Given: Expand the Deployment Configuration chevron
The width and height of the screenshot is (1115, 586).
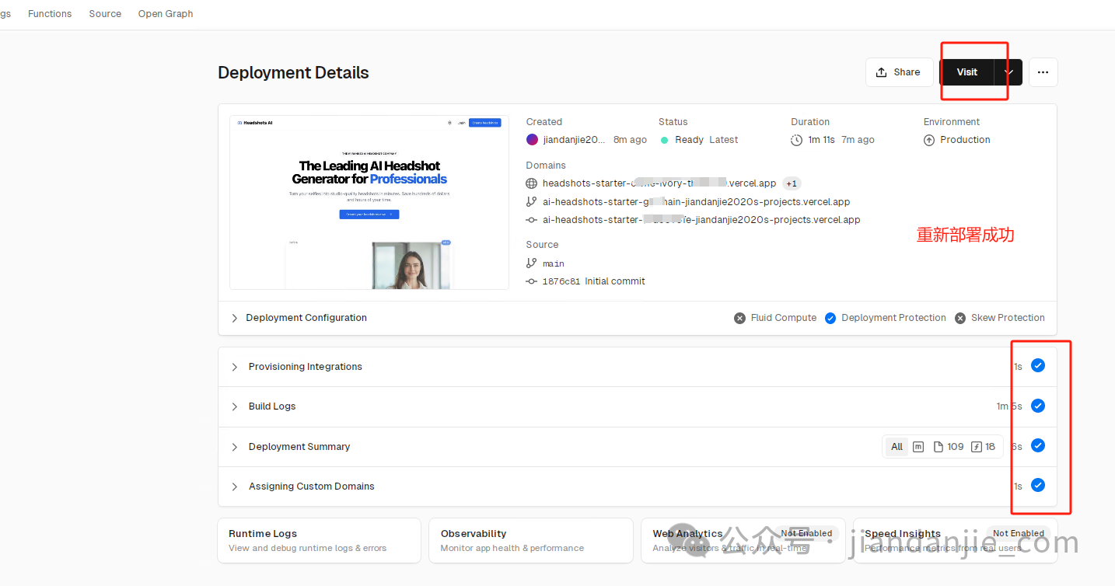Looking at the screenshot, I should [x=234, y=318].
